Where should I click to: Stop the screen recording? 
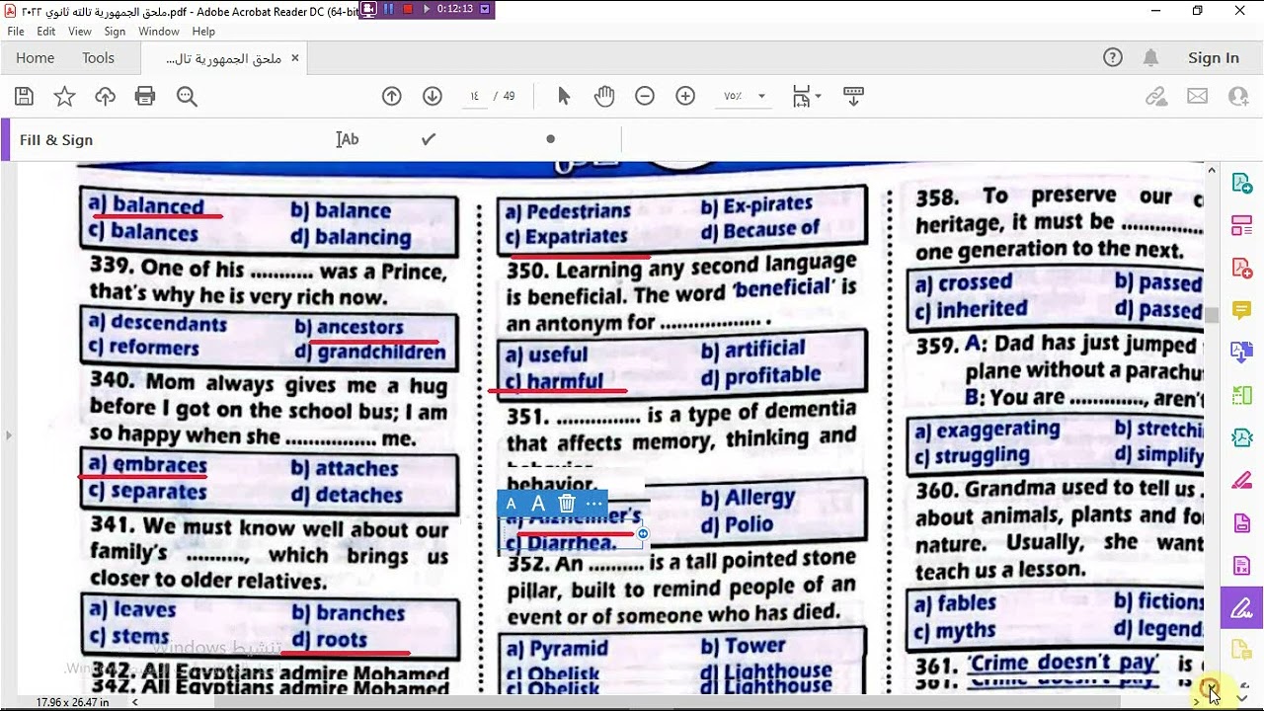click(x=407, y=9)
